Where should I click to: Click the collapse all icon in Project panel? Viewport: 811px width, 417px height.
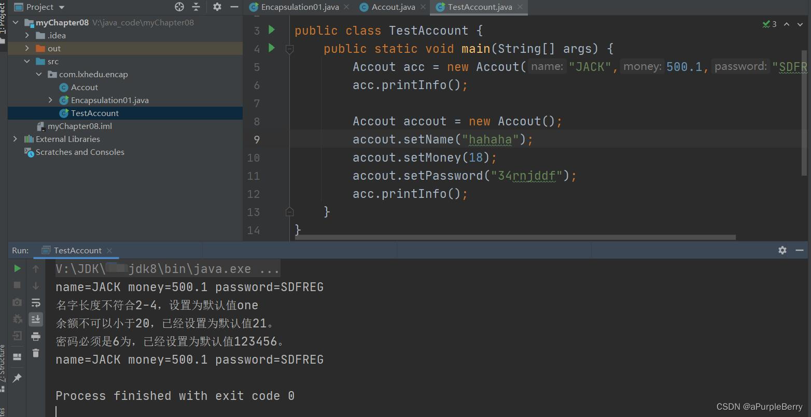[x=196, y=7]
